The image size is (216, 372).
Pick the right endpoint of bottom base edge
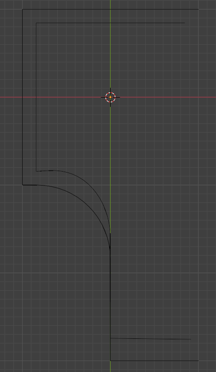point(198,360)
